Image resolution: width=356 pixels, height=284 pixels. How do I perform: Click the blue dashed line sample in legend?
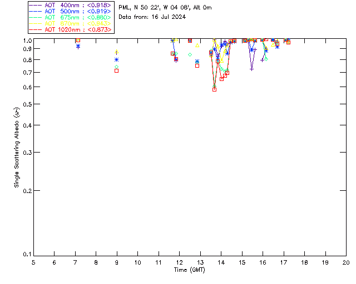click(x=36, y=11)
